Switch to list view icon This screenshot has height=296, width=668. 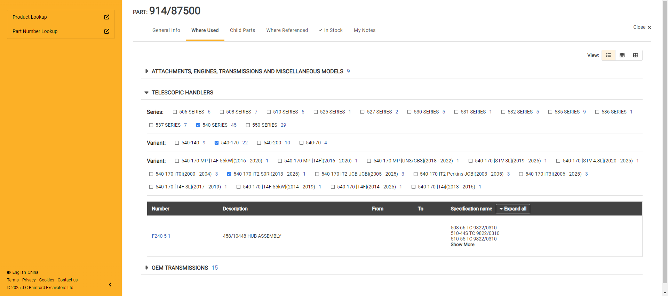pyautogui.click(x=609, y=55)
